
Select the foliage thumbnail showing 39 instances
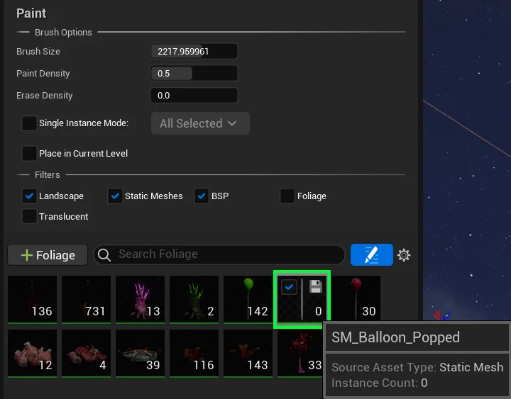tap(140, 352)
